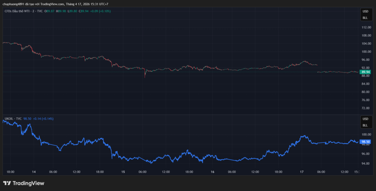Click the blue 98.50 UKOIL price tag
This screenshot has width=376, height=191.
tap(365, 142)
